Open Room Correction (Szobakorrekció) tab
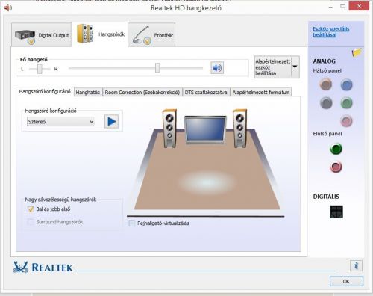 [142, 92]
